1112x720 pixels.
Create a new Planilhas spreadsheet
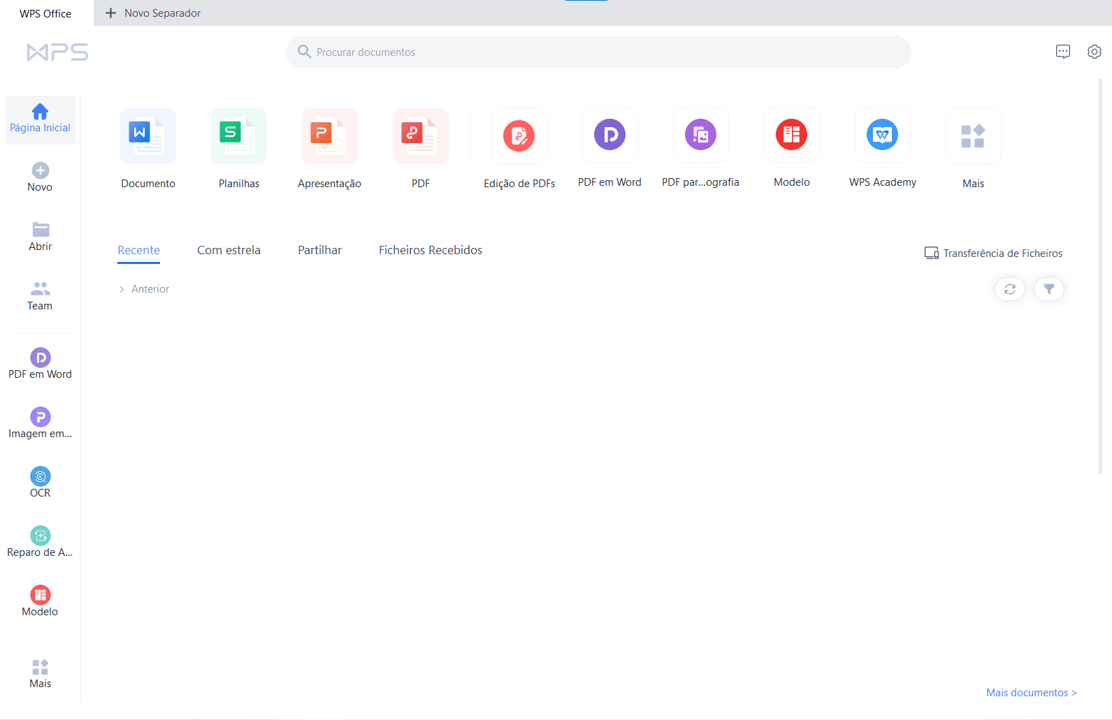click(x=239, y=136)
